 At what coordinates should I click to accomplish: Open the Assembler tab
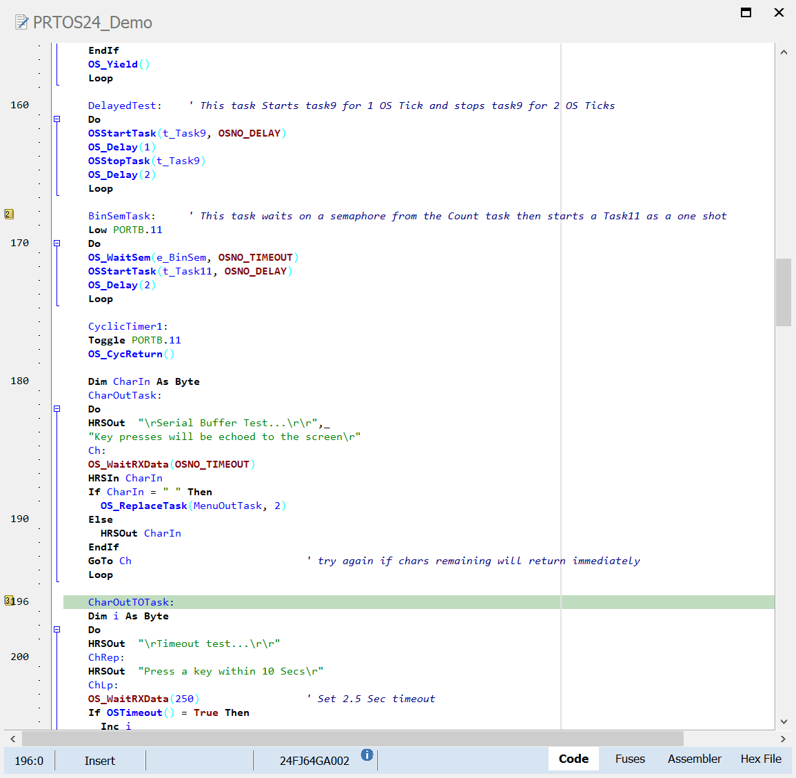point(694,759)
